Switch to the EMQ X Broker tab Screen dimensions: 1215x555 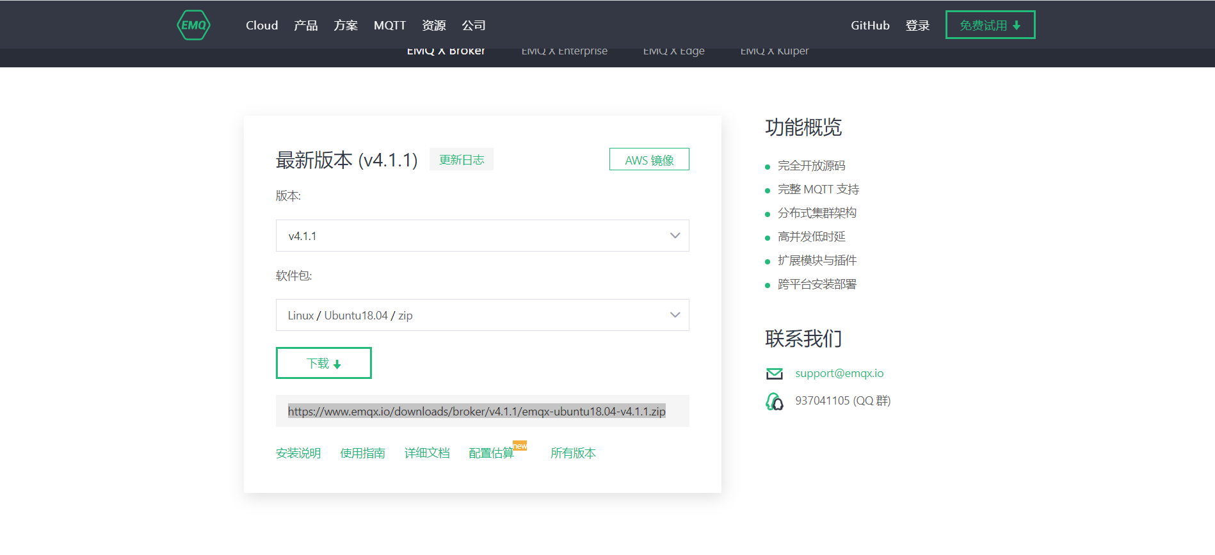pos(446,52)
